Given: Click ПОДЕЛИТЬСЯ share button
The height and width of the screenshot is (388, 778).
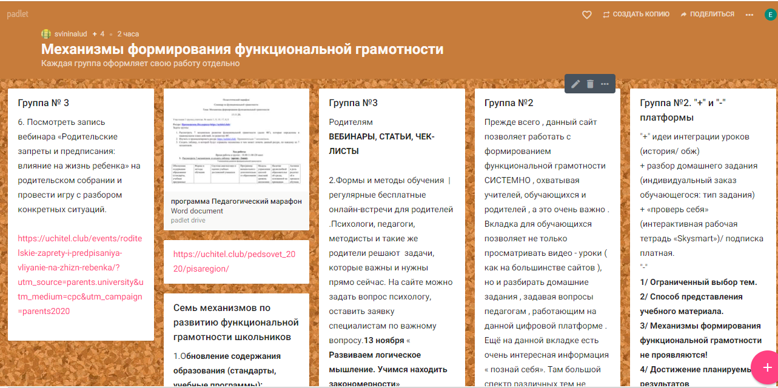Looking at the screenshot, I should tap(707, 14).
